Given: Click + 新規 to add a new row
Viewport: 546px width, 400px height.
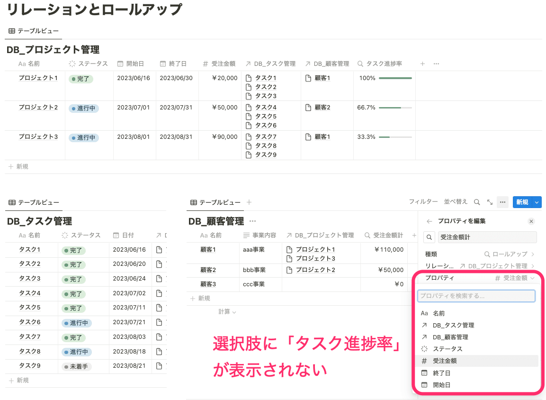Looking at the screenshot, I should [18, 166].
